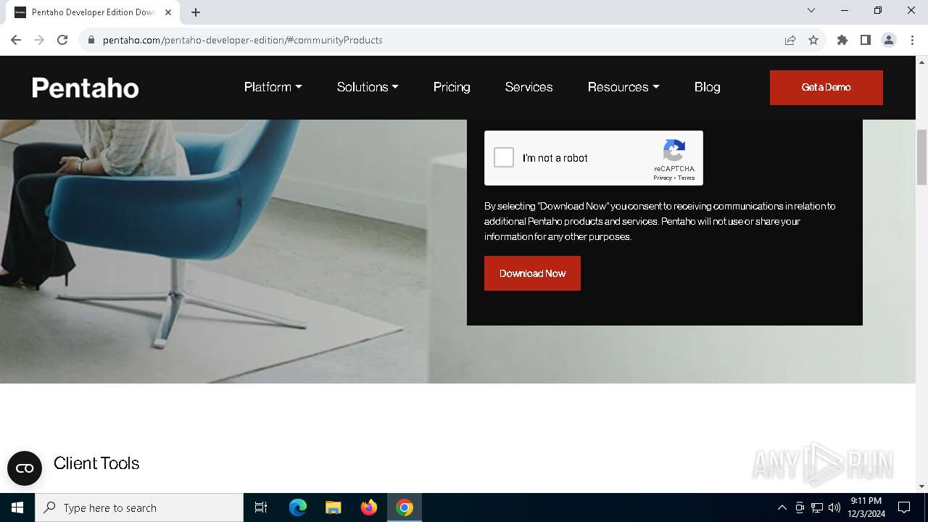Image resolution: width=928 pixels, height=522 pixels.
Task: Launch Firefox from the taskbar
Action: pyautogui.click(x=369, y=507)
